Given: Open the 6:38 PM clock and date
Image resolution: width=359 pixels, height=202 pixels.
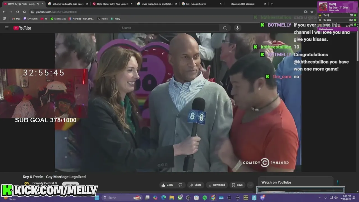Looking at the screenshot, I should pyautogui.click(x=346, y=198).
